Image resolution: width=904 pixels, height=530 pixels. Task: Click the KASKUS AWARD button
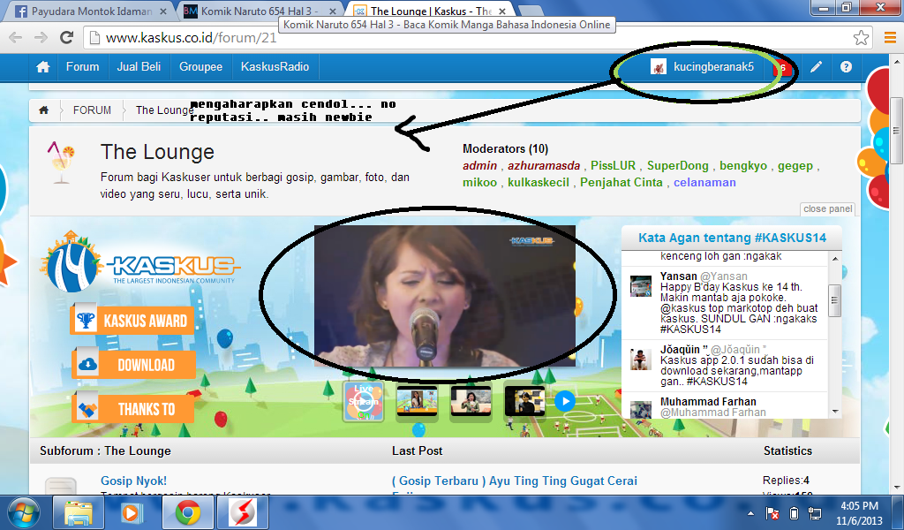pos(132,320)
